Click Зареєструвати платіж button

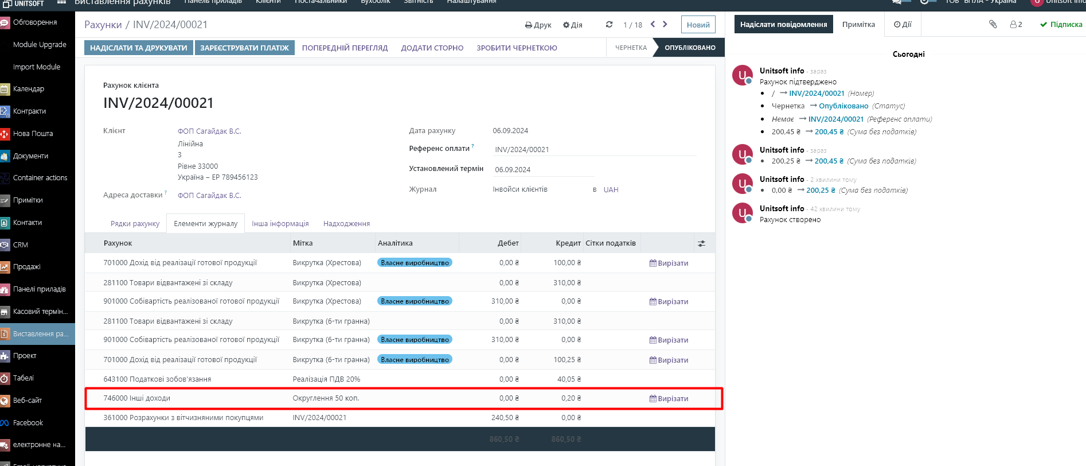click(244, 48)
